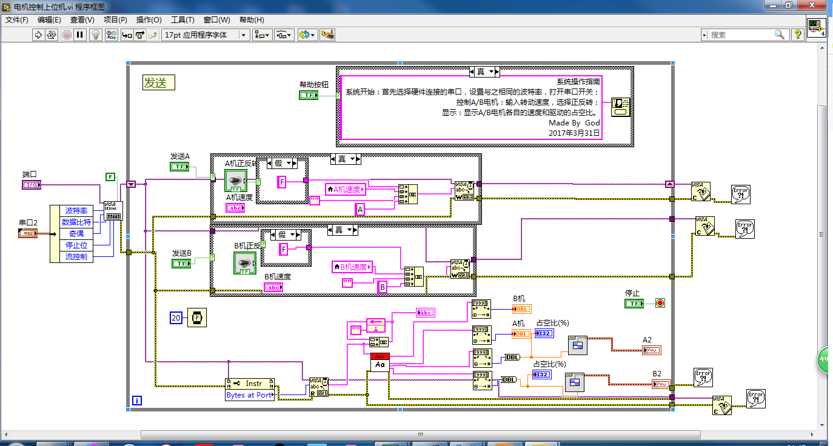
Task: Open the Distribute Objects dropdown
Action: [284, 35]
